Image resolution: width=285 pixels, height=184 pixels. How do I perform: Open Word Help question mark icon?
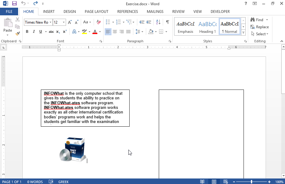[246, 3]
